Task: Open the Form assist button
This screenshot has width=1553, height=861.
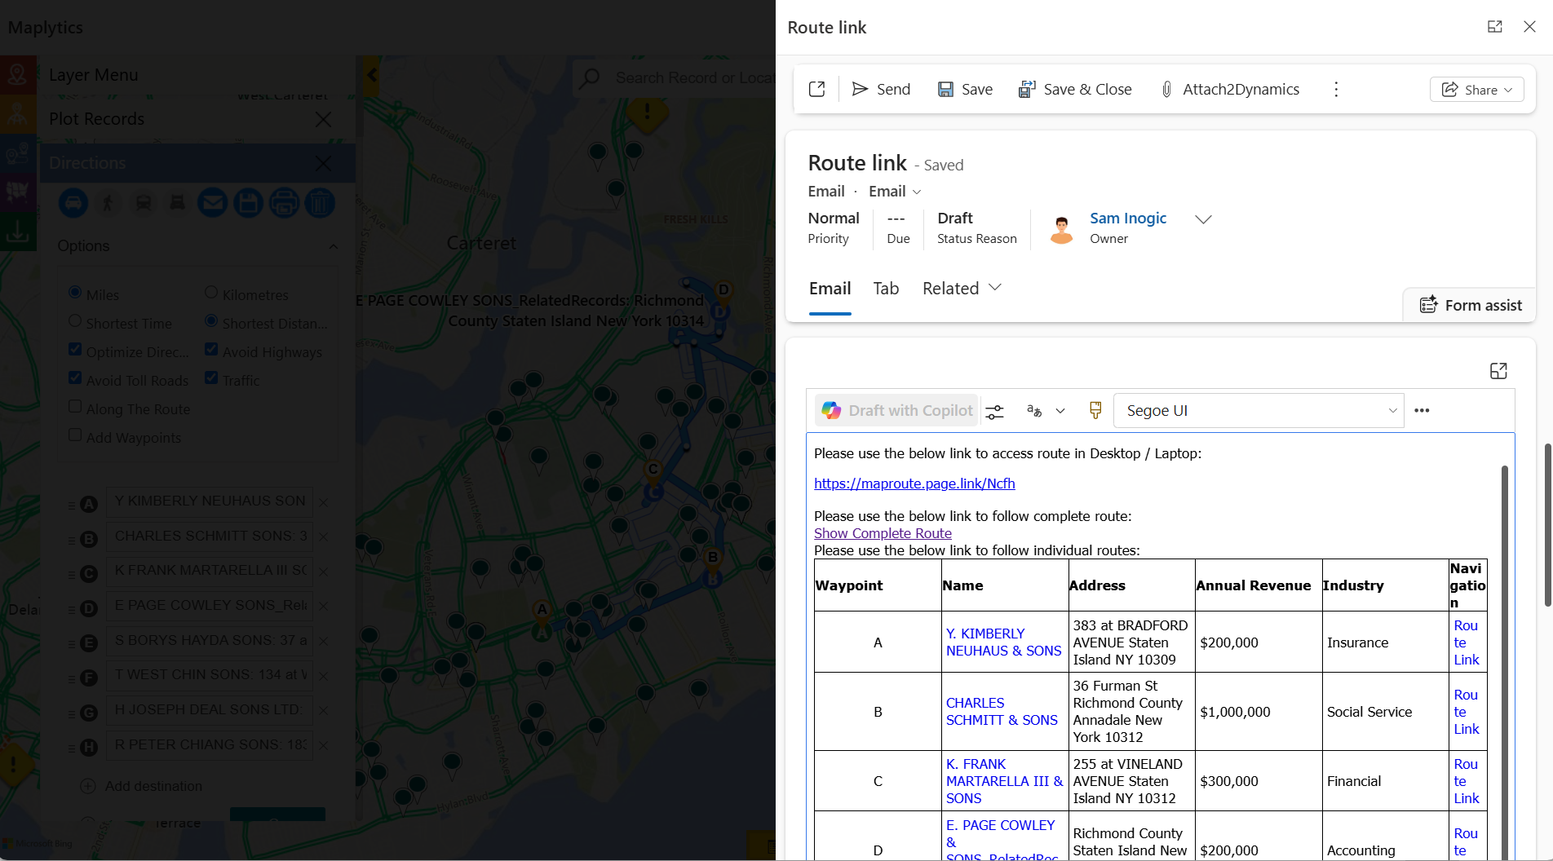Action: pos(1471,305)
